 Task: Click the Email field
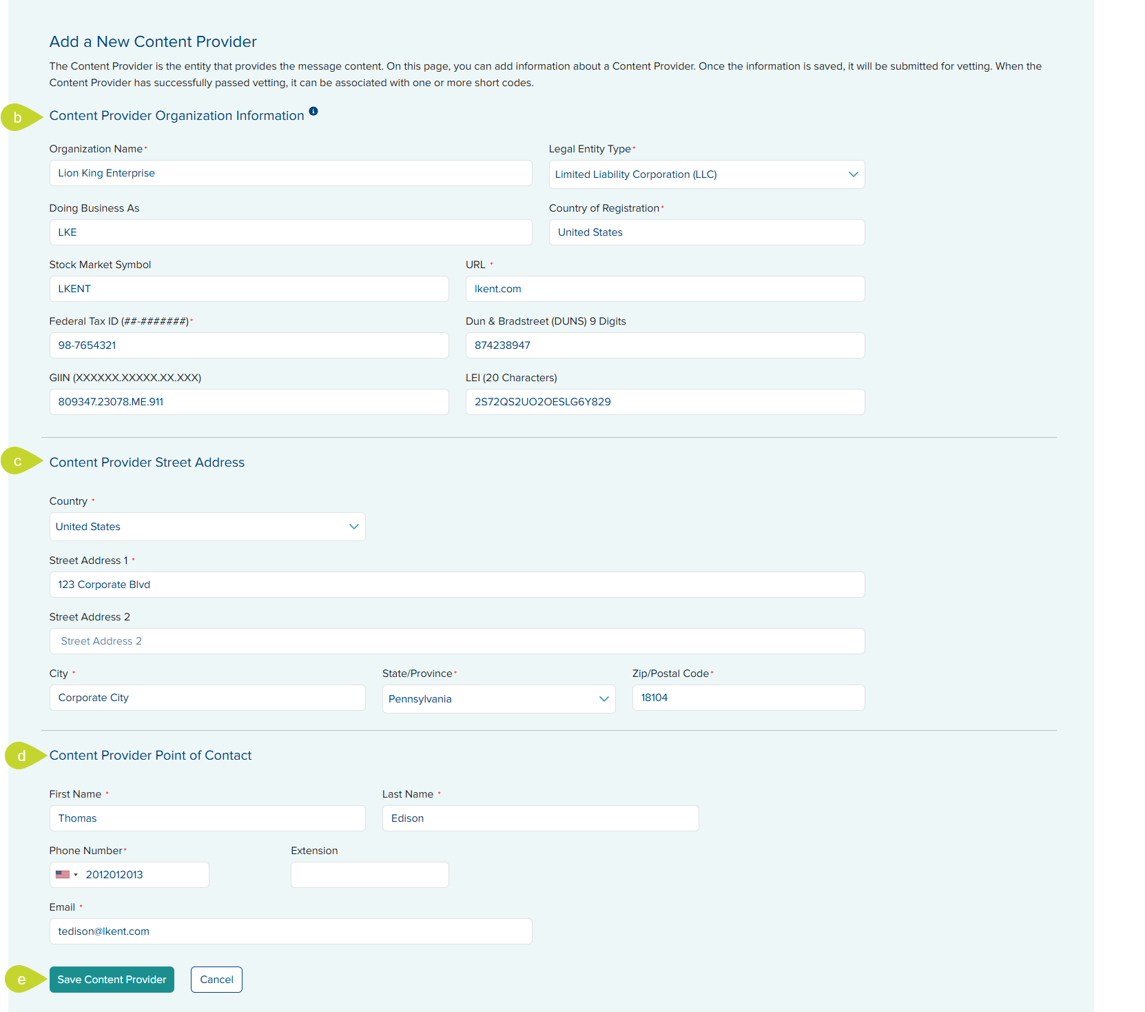(x=291, y=931)
